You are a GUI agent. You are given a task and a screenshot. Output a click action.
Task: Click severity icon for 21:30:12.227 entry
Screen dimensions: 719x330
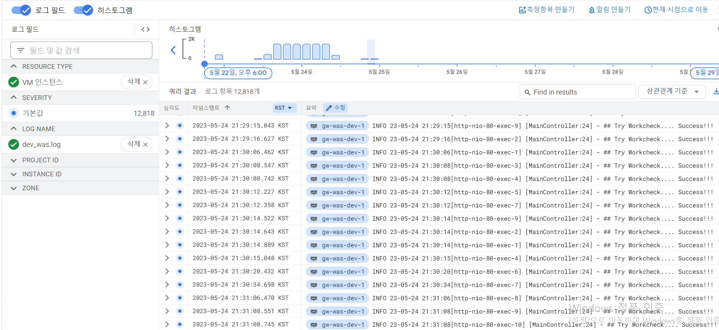click(180, 192)
